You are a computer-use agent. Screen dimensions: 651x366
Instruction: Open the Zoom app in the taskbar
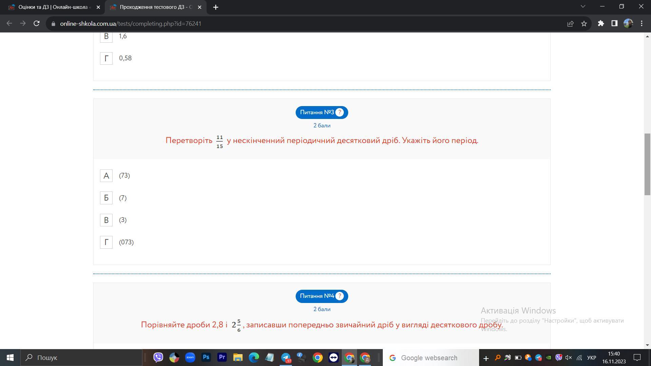click(190, 358)
